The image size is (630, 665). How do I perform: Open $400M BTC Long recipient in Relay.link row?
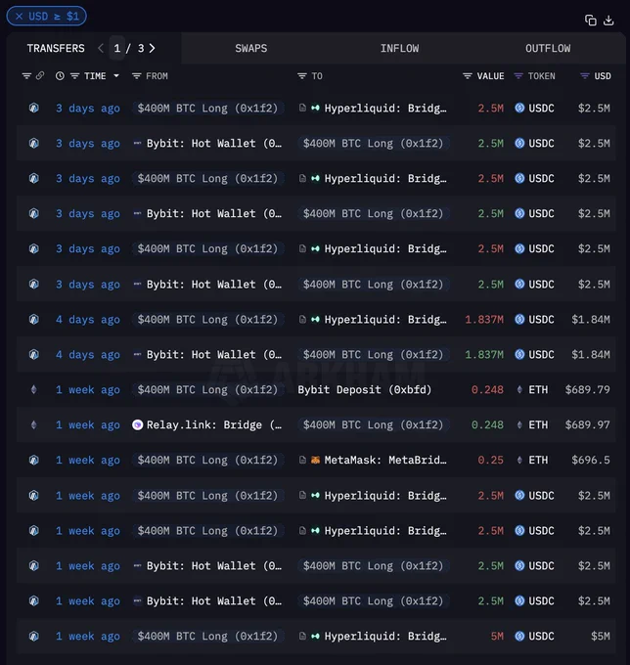pos(373,425)
